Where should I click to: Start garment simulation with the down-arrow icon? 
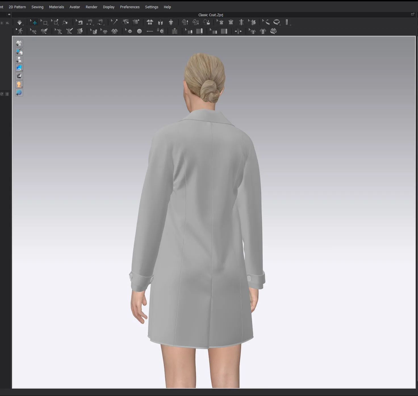pyautogui.click(x=19, y=22)
